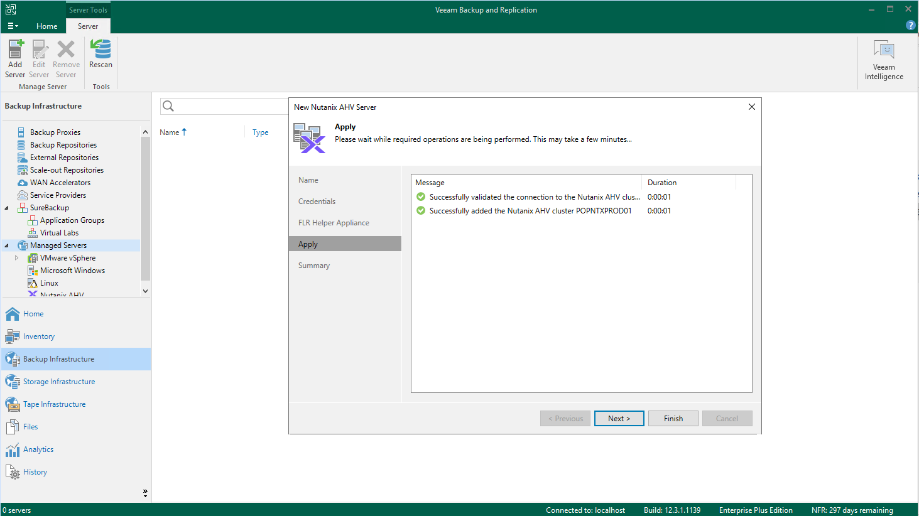Select Managed Servers tree node
This screenshot has height=516, width=919.
coord(58,245)
